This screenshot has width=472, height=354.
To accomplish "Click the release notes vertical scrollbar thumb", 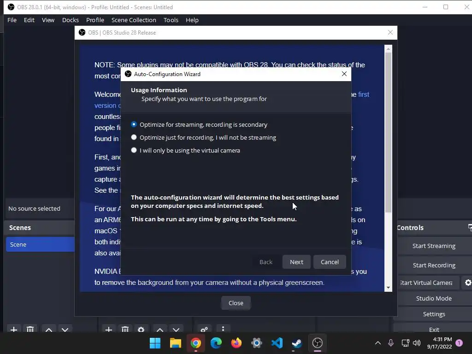I will pos(388,132).
